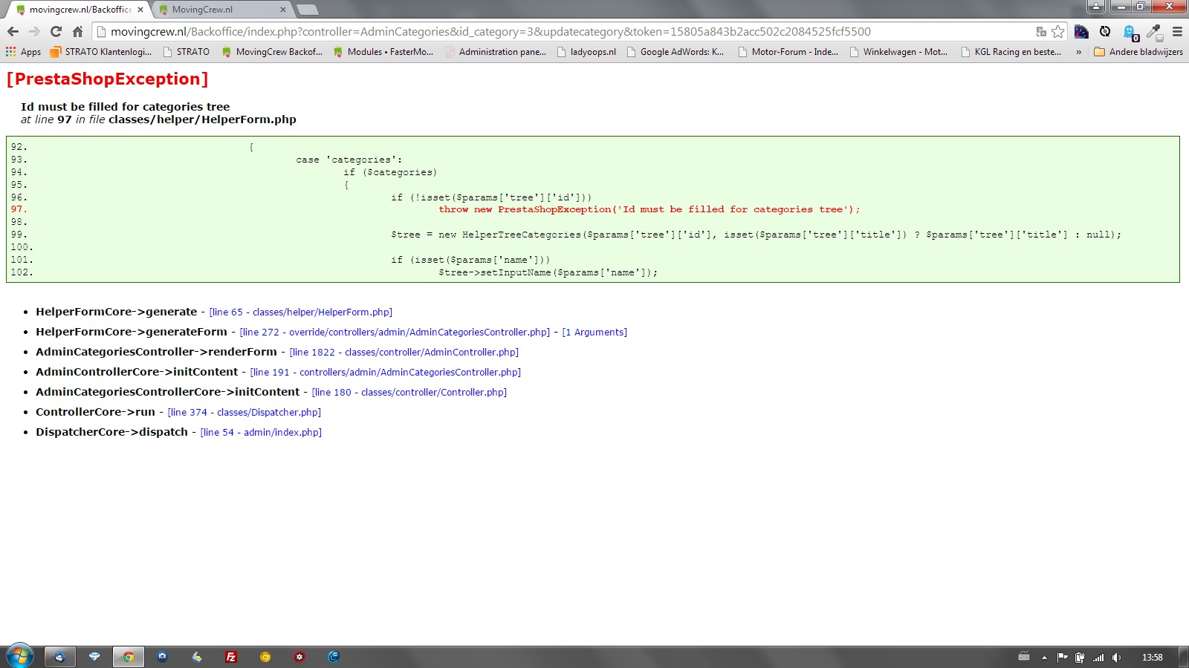Click the [PrestaShopException] heading
Viewport: 1189px width, 668px height.
click(108, 79)
